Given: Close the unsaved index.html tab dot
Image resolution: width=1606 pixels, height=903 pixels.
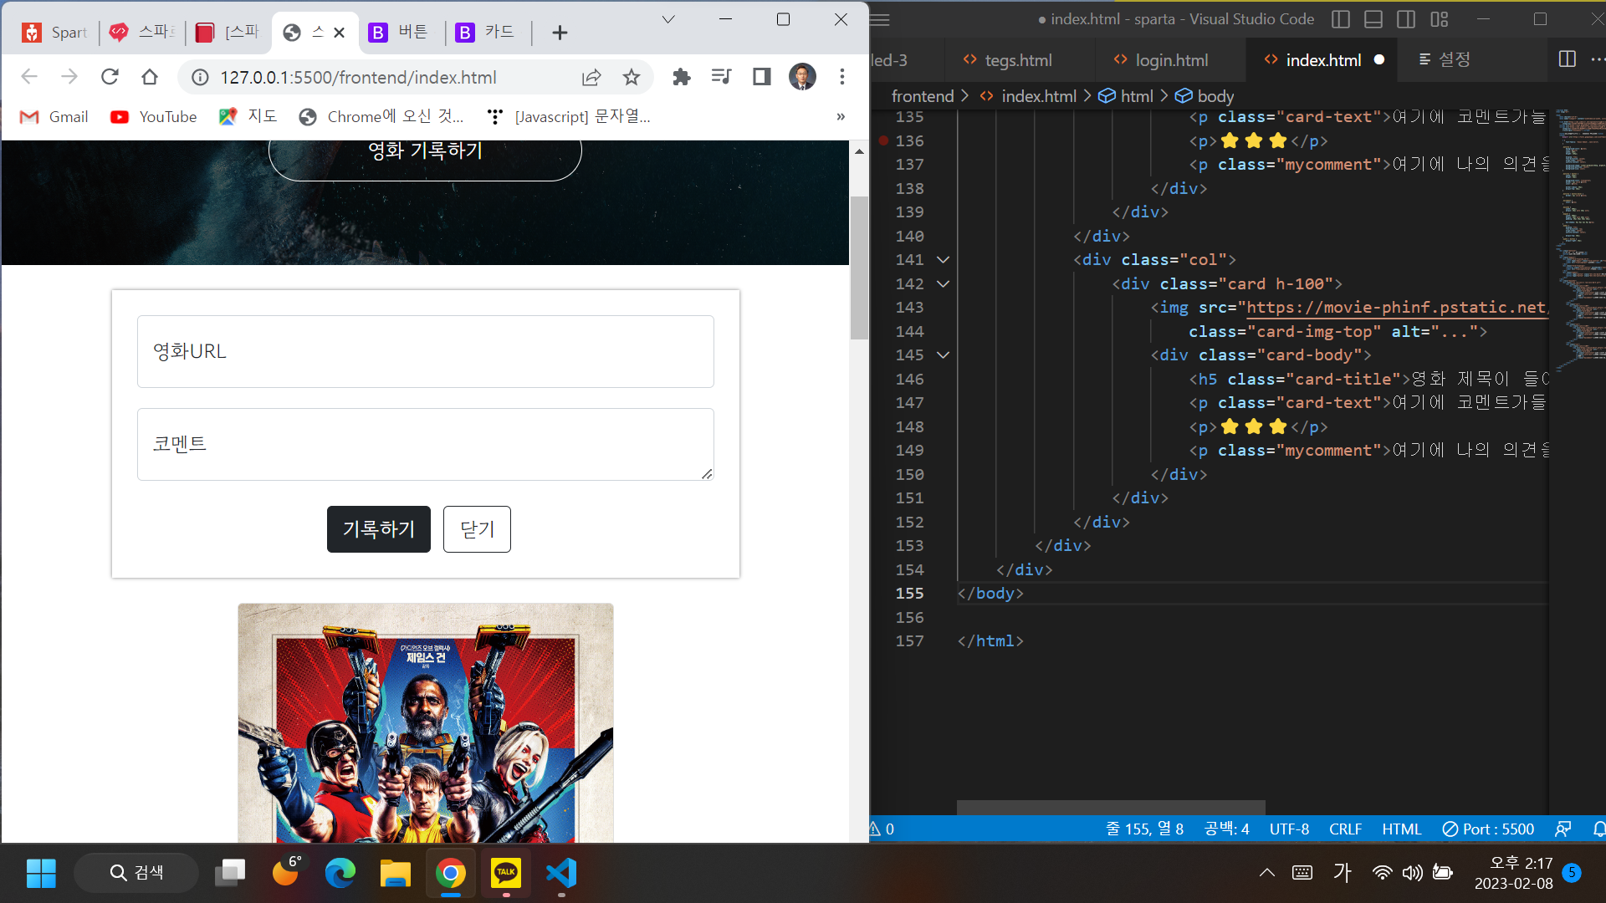Looking at the screenshot, I should [x=1379, y=60].
